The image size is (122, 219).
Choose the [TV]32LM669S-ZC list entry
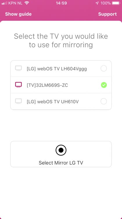click(x=61, y=85)
